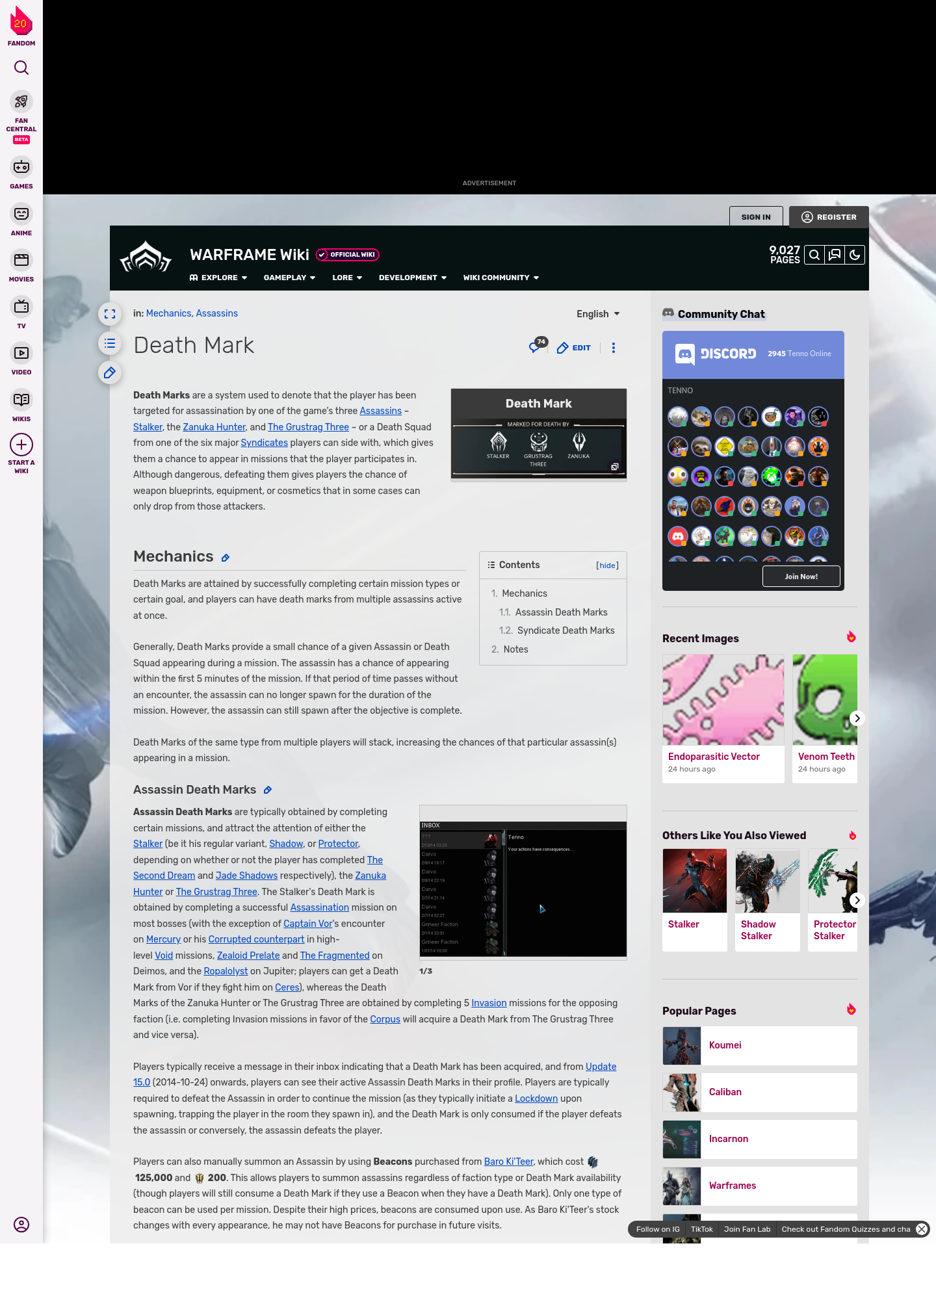Open the Explore dropdown menu
Image resolution: width=936 pixels, height=1300 pixels.
click(x=218, y=278)
